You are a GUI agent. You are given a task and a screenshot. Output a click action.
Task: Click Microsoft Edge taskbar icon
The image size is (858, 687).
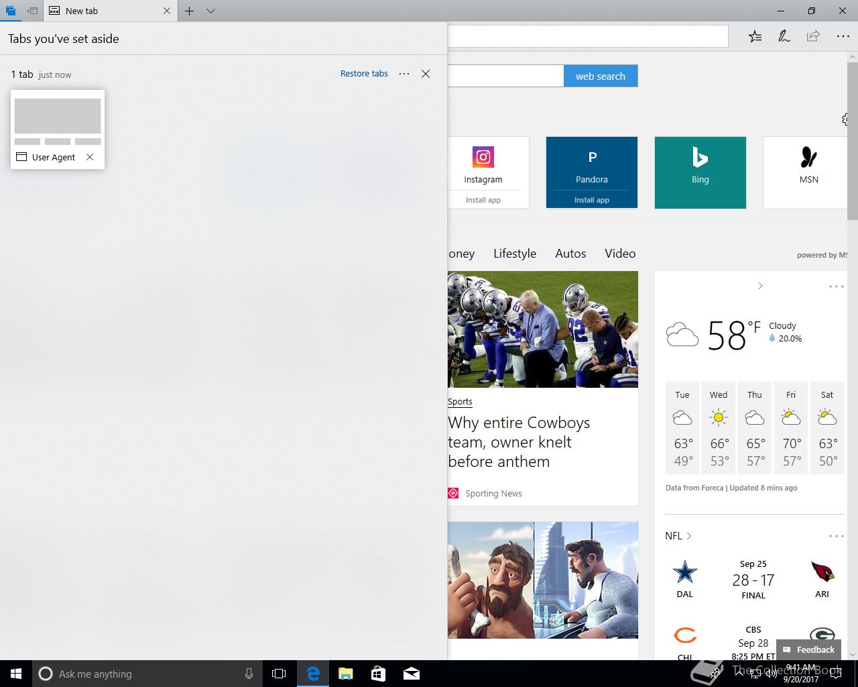(313, 674)
